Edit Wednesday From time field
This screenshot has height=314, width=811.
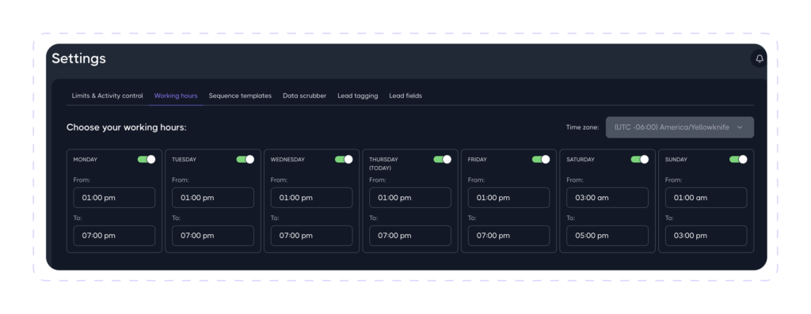click(312, 198)
